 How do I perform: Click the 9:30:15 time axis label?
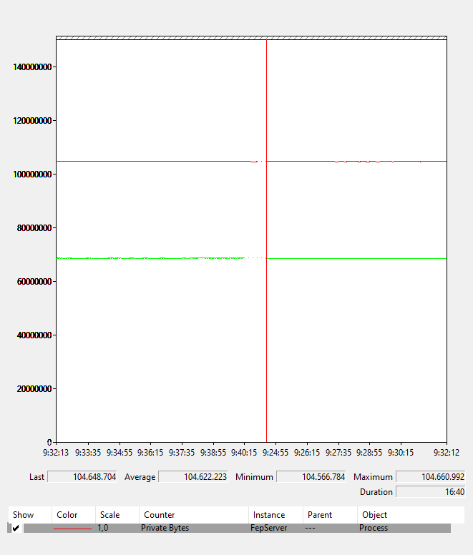(401, 452)
